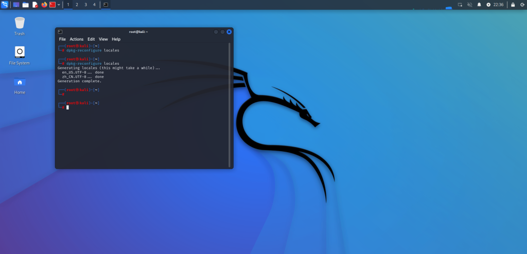Click the lock screen icon
Screen dimensions: 527x254
click(x=513, y=5)
